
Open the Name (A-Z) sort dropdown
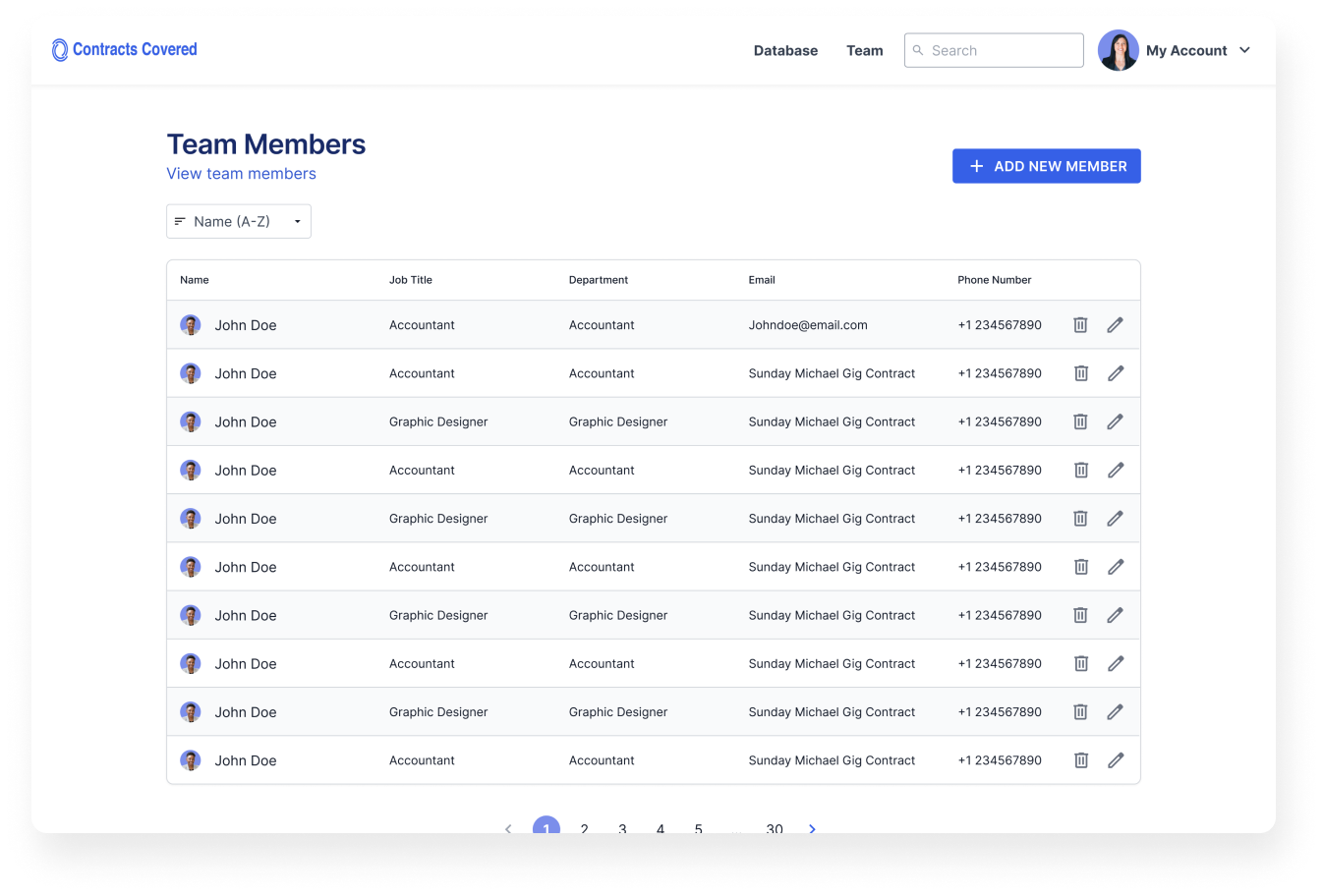click(239, 221)
